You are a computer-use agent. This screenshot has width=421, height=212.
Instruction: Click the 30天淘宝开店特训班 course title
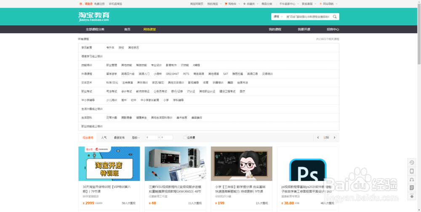pyautogui.click(x=107, y=189)
